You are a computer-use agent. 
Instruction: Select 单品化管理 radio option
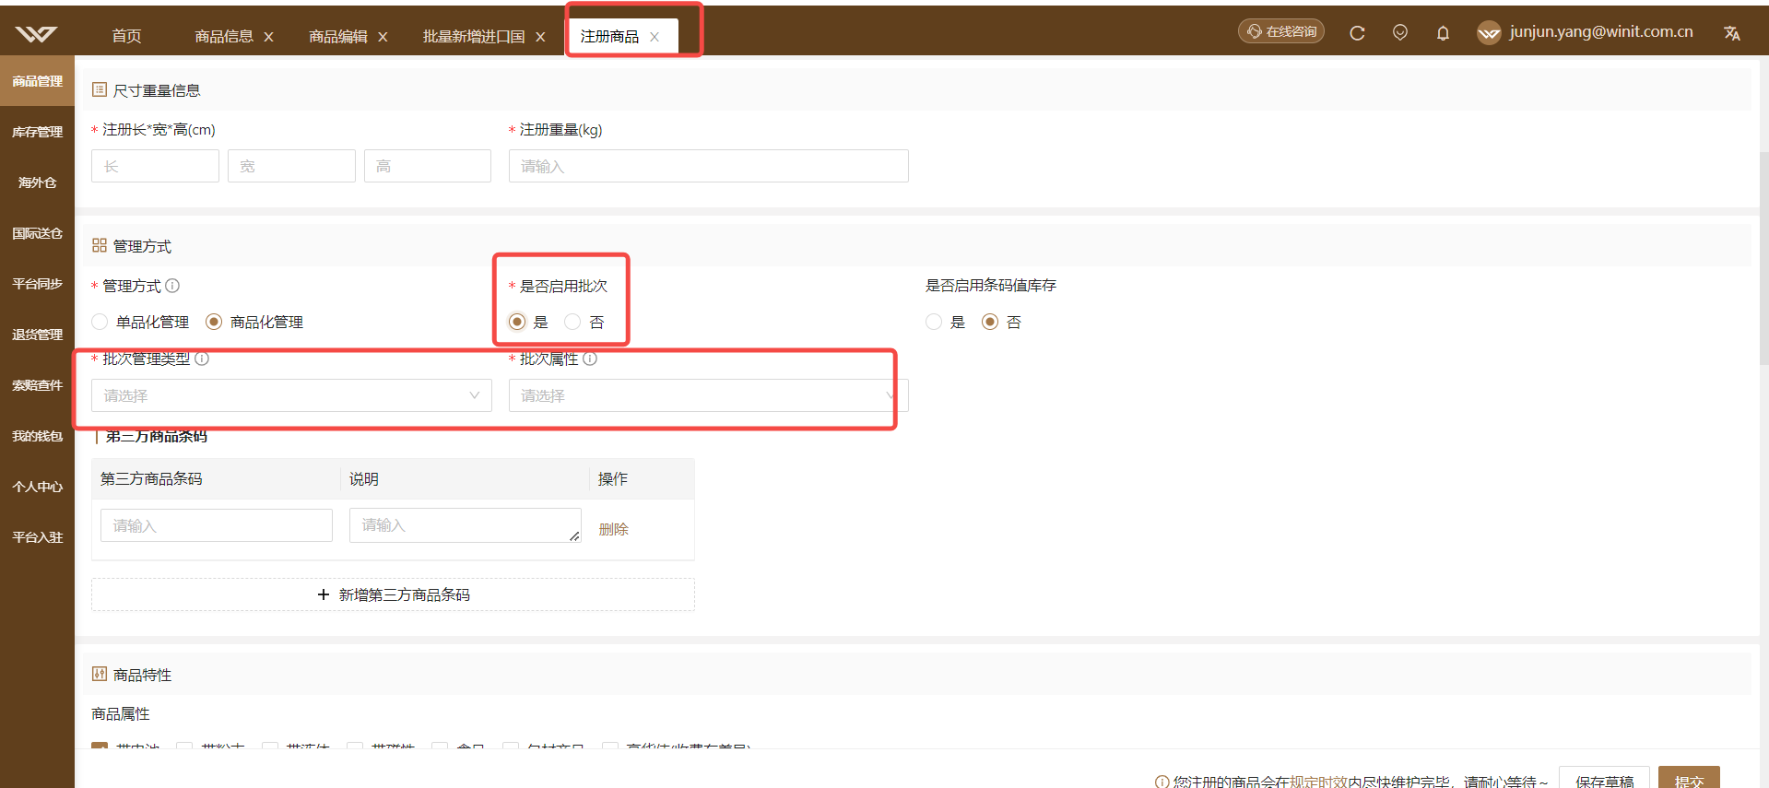(x=100, y=322)
